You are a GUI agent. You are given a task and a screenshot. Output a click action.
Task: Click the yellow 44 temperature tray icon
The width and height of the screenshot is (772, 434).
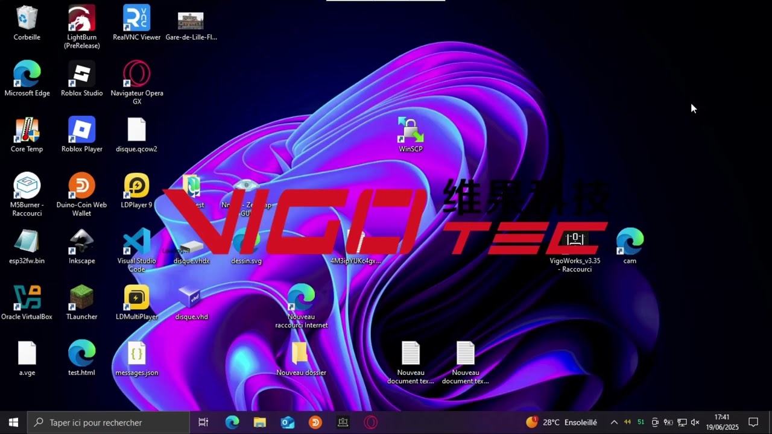pyautogui.click(x=628, y=422)
